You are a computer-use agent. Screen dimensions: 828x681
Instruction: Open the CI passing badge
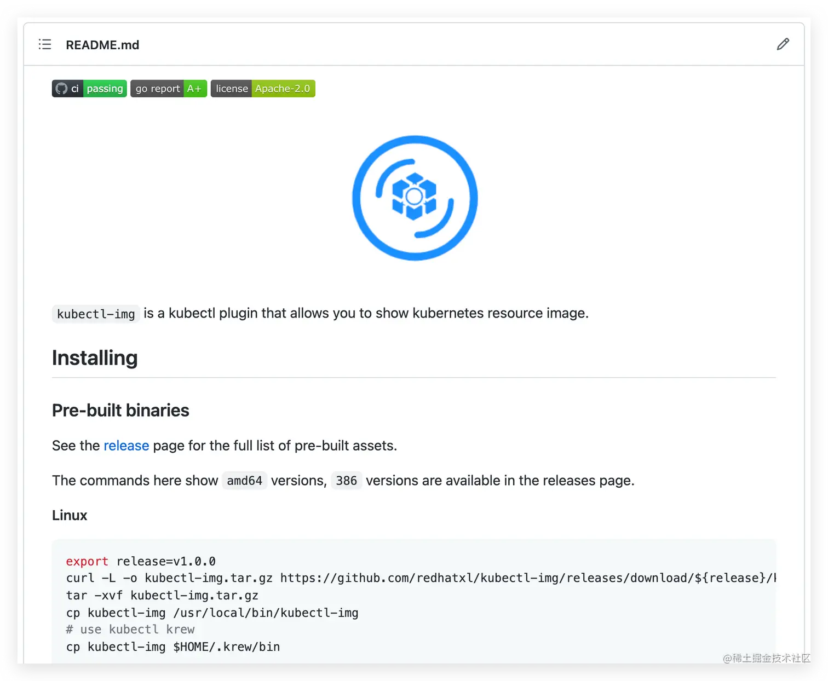(89, 89)
